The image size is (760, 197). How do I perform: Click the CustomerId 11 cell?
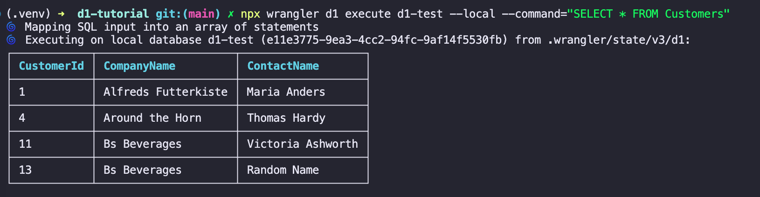[x=25, y=144]
